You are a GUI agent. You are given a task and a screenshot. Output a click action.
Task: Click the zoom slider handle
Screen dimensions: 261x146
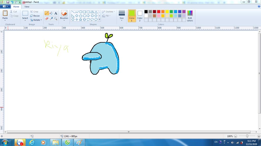(247, 136)
